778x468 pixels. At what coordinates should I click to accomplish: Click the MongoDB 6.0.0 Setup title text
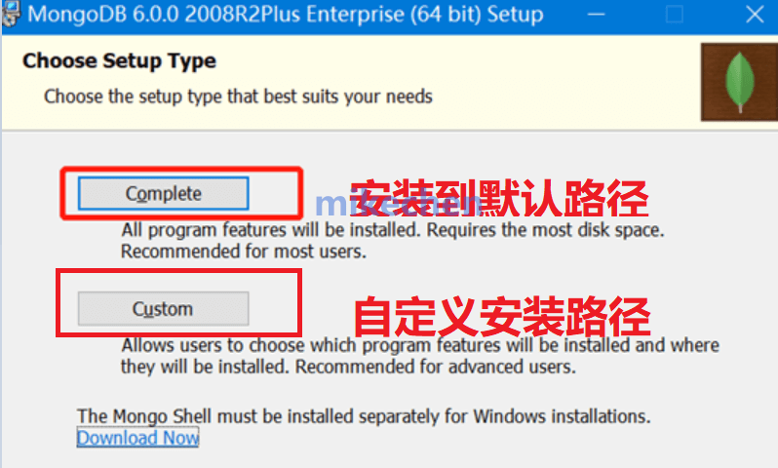286,14
